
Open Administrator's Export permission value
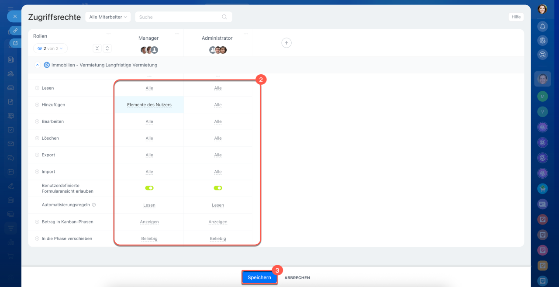(x=218, y=155)
